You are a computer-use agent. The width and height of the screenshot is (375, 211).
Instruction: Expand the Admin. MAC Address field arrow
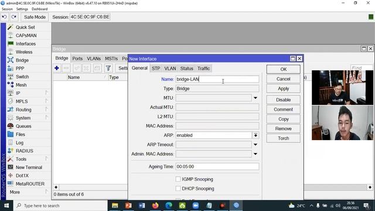click(x=255, y=154)
